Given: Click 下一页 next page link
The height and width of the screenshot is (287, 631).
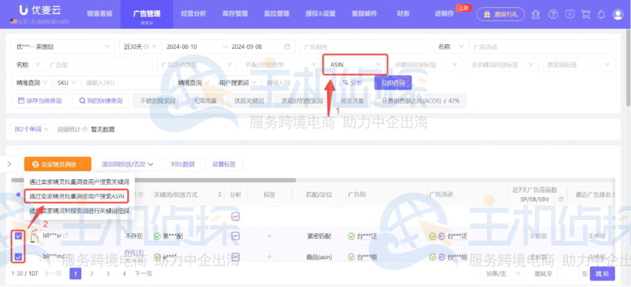Looking at the screenshot, I should tap(143, 273).
